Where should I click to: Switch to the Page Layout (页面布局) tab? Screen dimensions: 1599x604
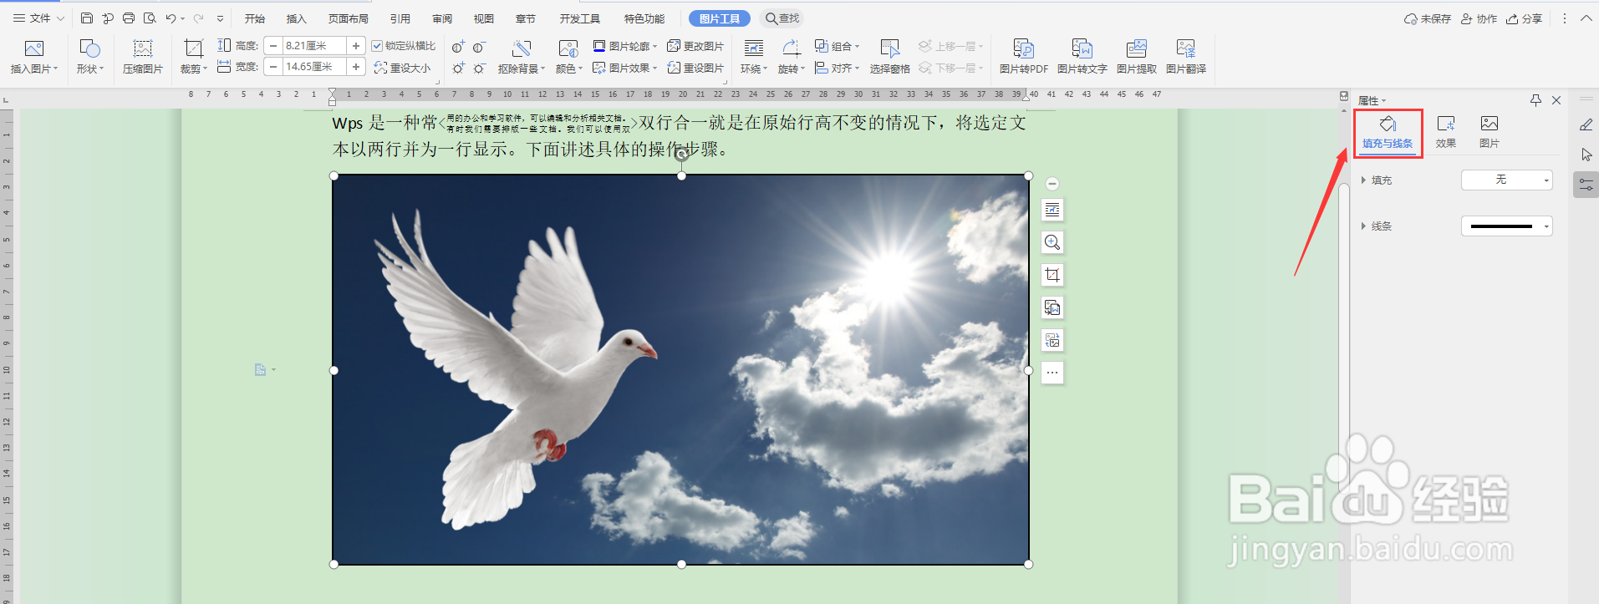(349, 18)
